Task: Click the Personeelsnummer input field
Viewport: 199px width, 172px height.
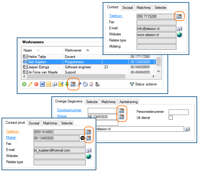Action: (x=179, y=112)
